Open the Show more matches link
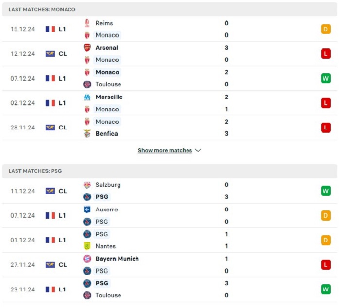Viewport: 340px width, 307px height. pyautogui.click(x=165, y=150)
